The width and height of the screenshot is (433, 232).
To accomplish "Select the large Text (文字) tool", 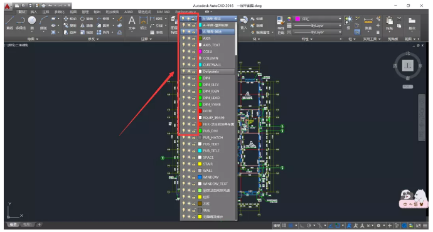I will (x=132, y=23).
